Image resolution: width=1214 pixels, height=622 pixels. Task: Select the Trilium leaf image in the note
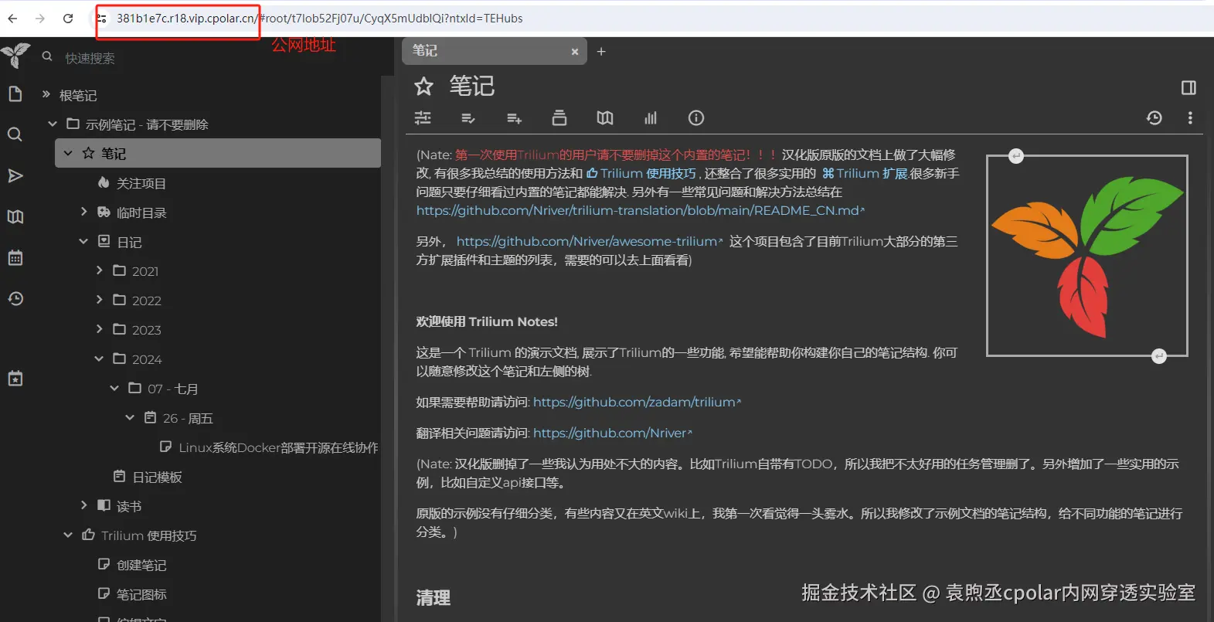(1086, 256)
